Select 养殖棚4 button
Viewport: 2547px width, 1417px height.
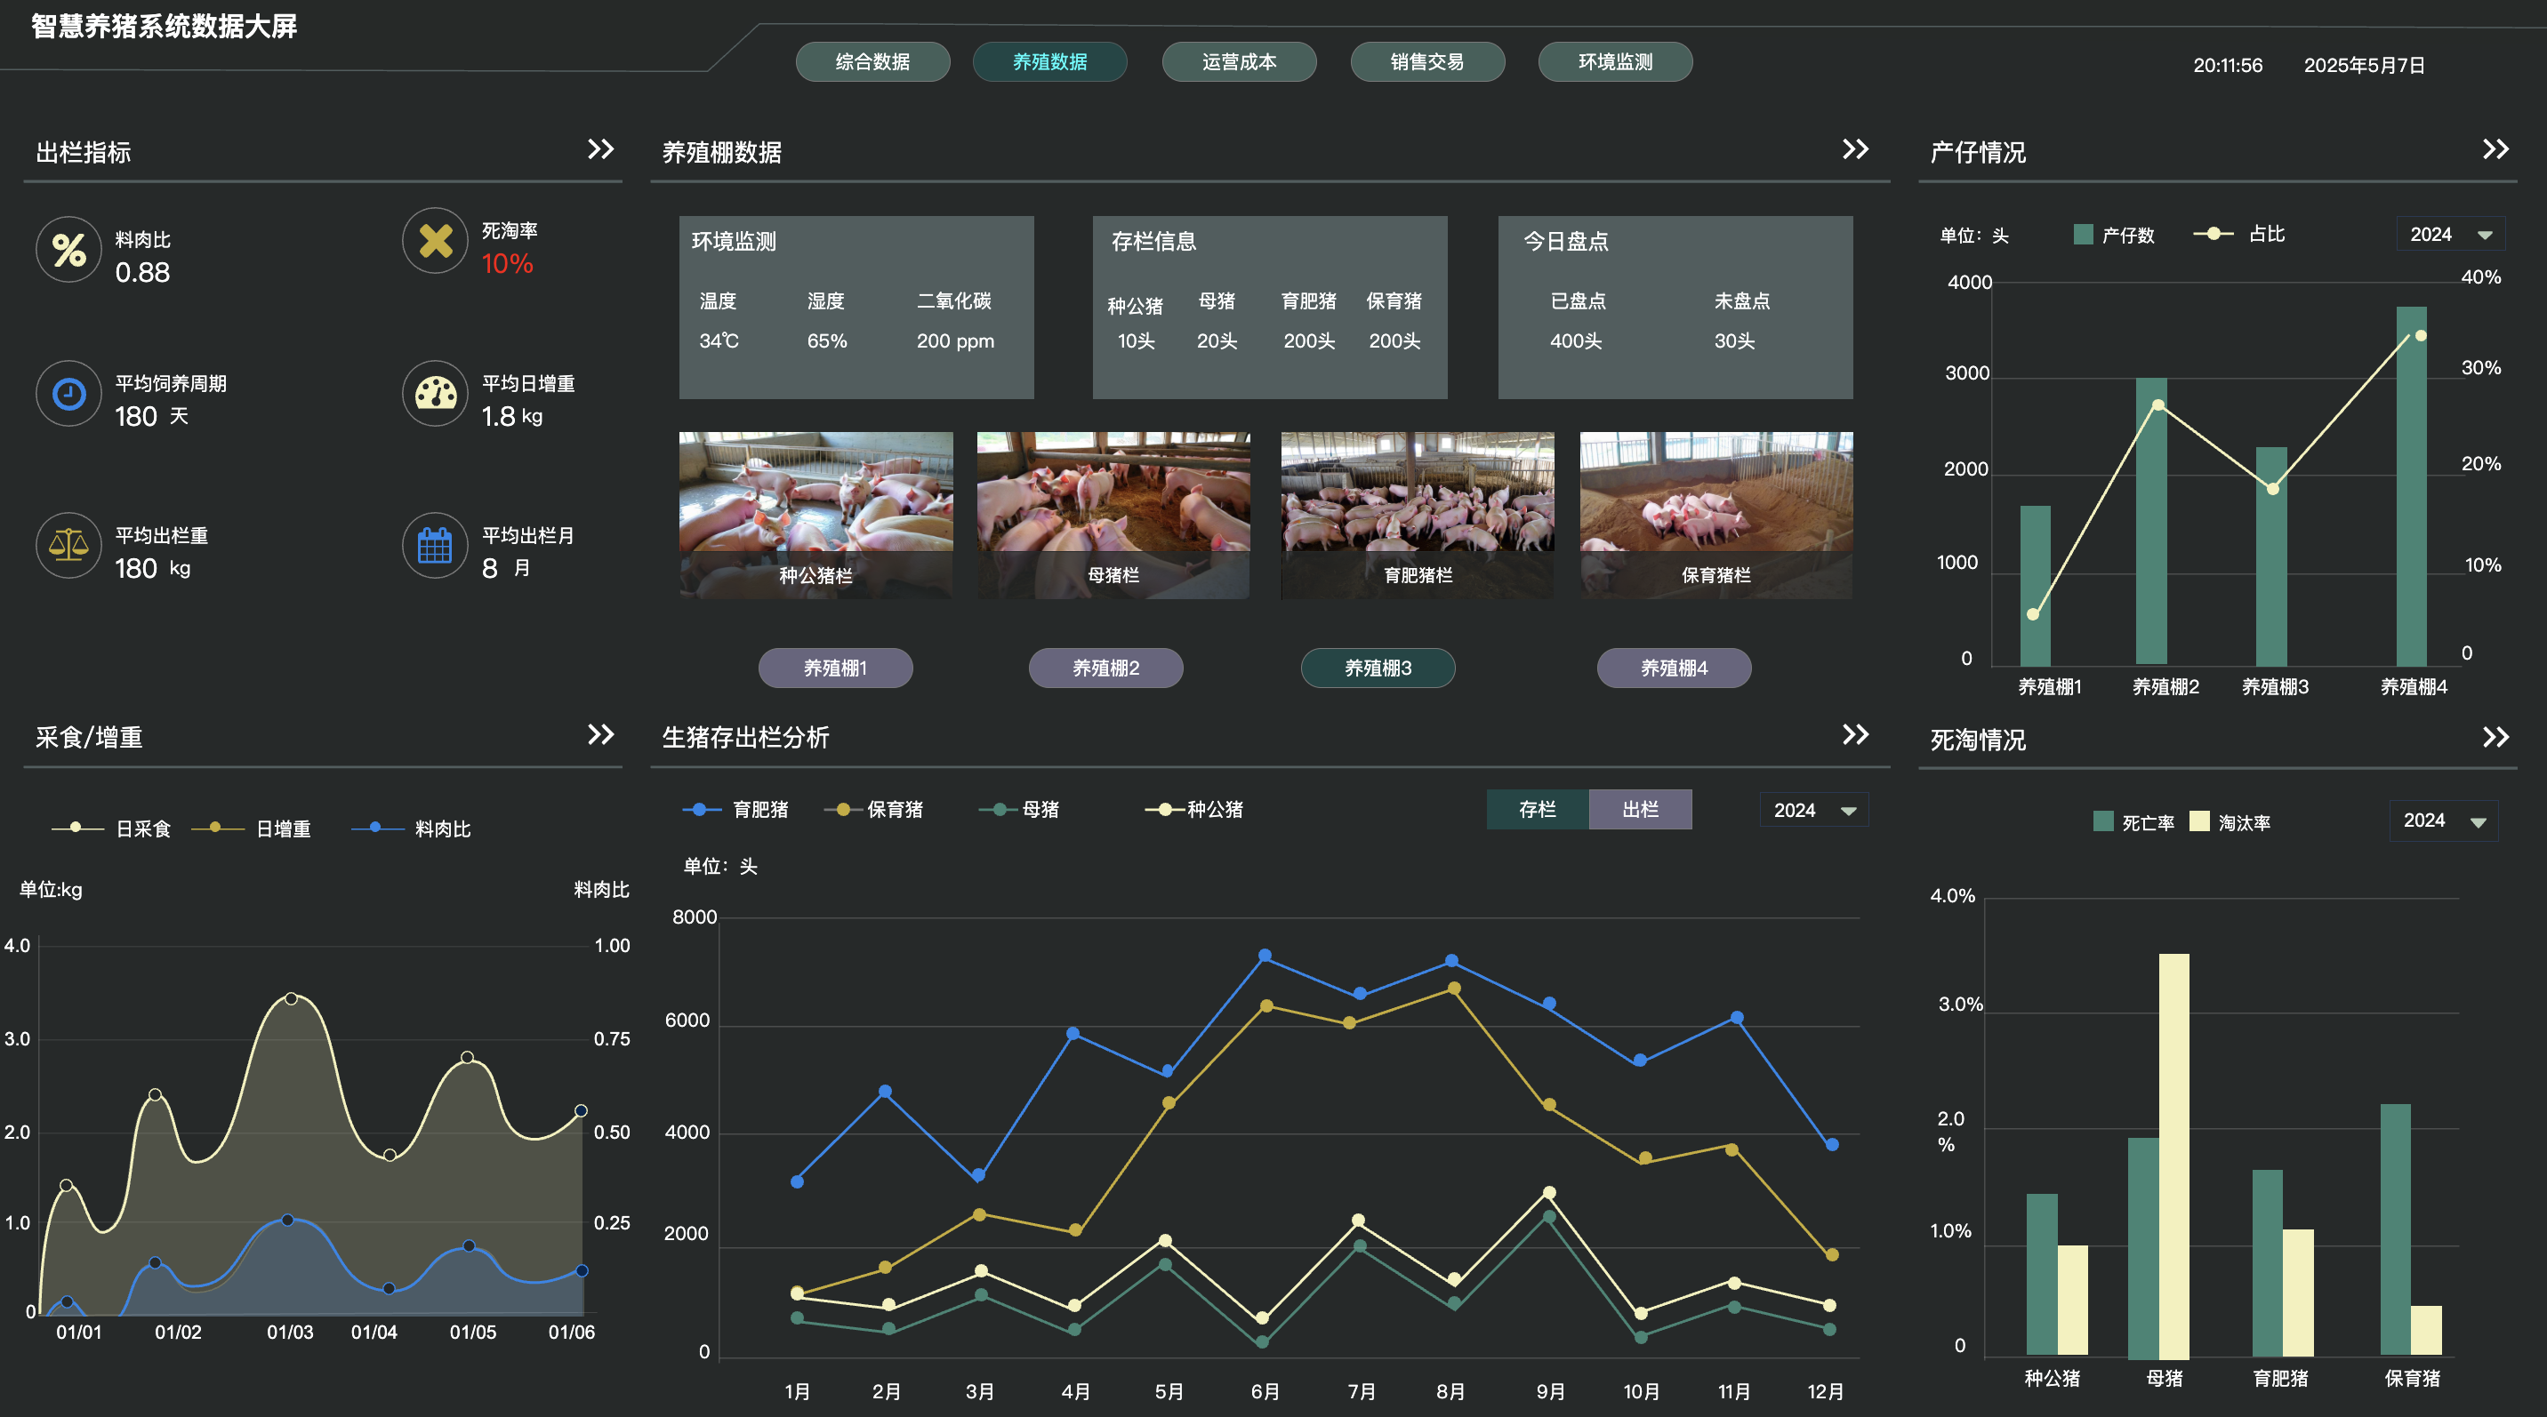[1673, 668]
